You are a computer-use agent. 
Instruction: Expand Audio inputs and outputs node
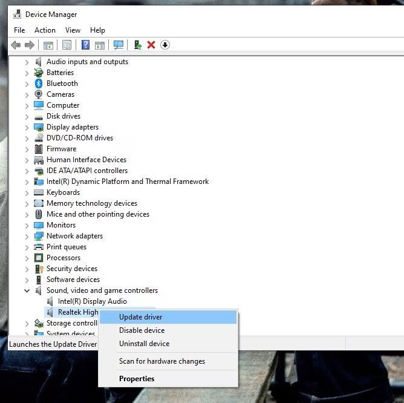[x=27, y=62]
